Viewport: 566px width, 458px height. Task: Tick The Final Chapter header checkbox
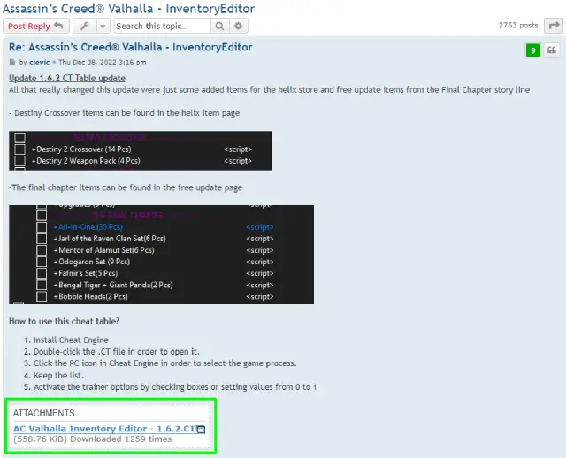click(42, 216)
